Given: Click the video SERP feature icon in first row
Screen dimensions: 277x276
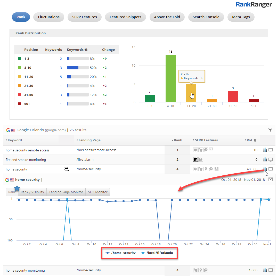Looking at the screenshot, I should 211,150.
